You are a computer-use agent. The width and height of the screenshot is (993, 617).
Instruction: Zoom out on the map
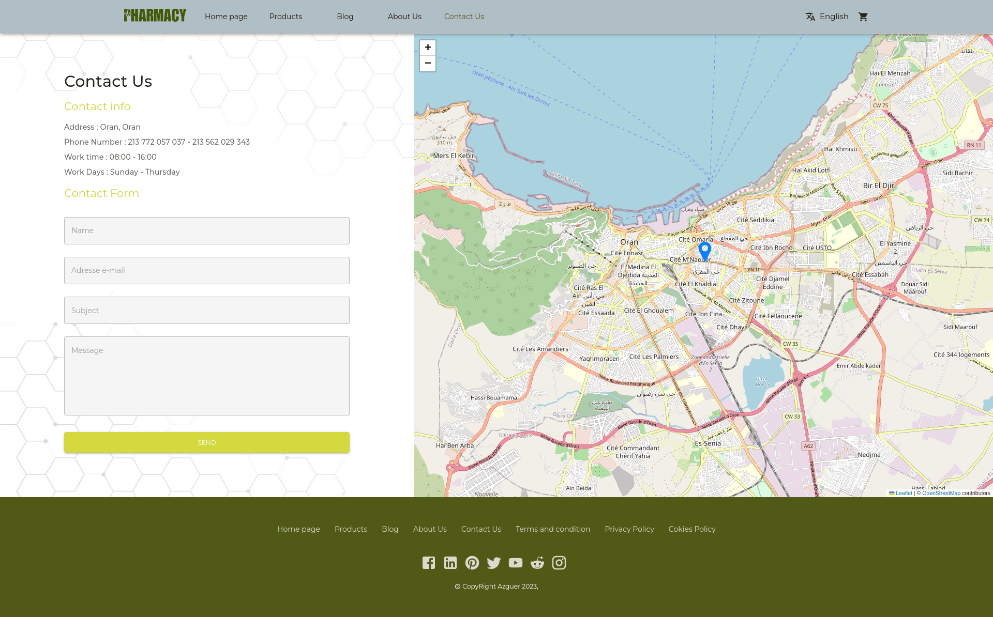[x=428, y=63]
